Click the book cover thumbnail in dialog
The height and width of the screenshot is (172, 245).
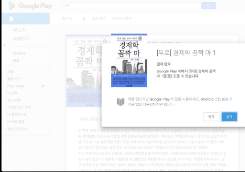[129, 60]
